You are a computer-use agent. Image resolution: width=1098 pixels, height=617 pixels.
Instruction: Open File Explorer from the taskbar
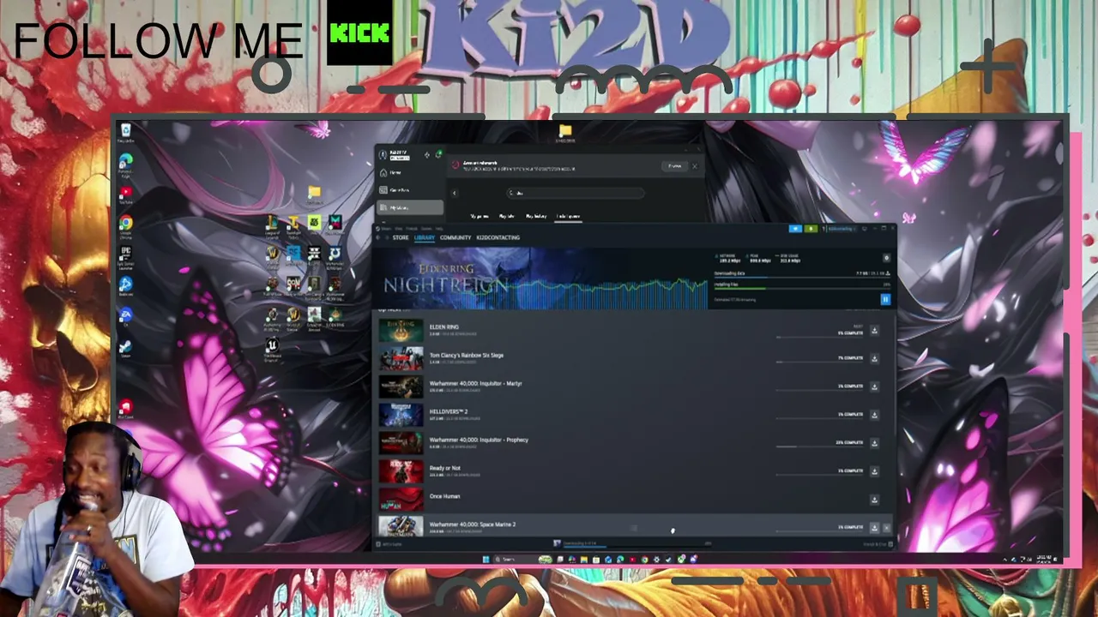(x=584, y=560)
